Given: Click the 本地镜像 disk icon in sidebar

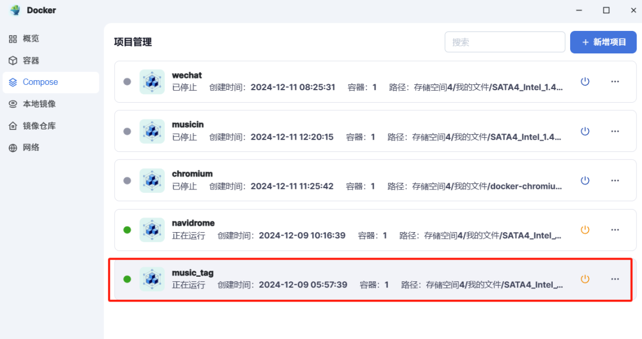Looking at the screenshot, I should (12, 104).
